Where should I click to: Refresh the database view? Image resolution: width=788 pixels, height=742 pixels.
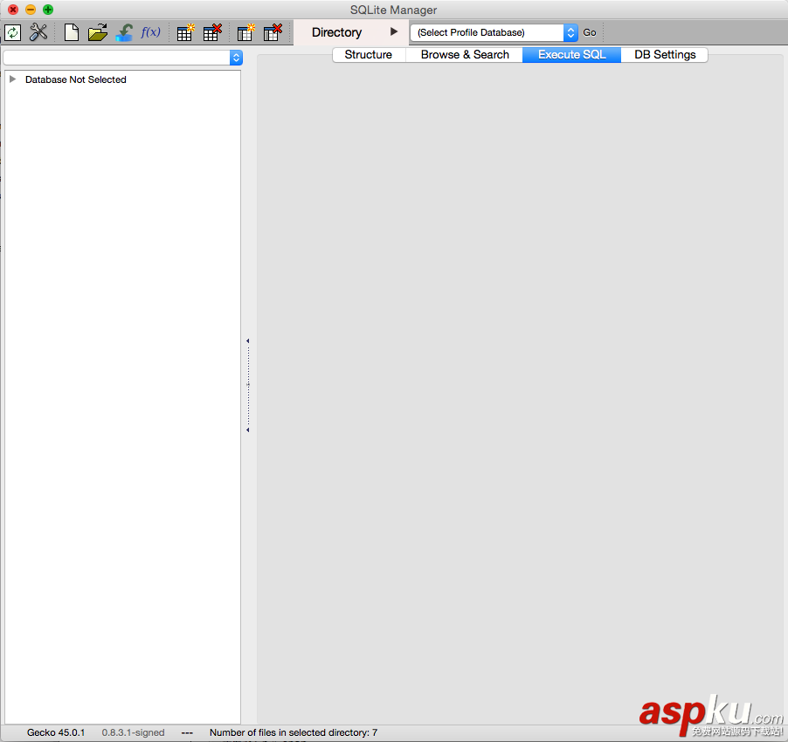pos(12,32)
